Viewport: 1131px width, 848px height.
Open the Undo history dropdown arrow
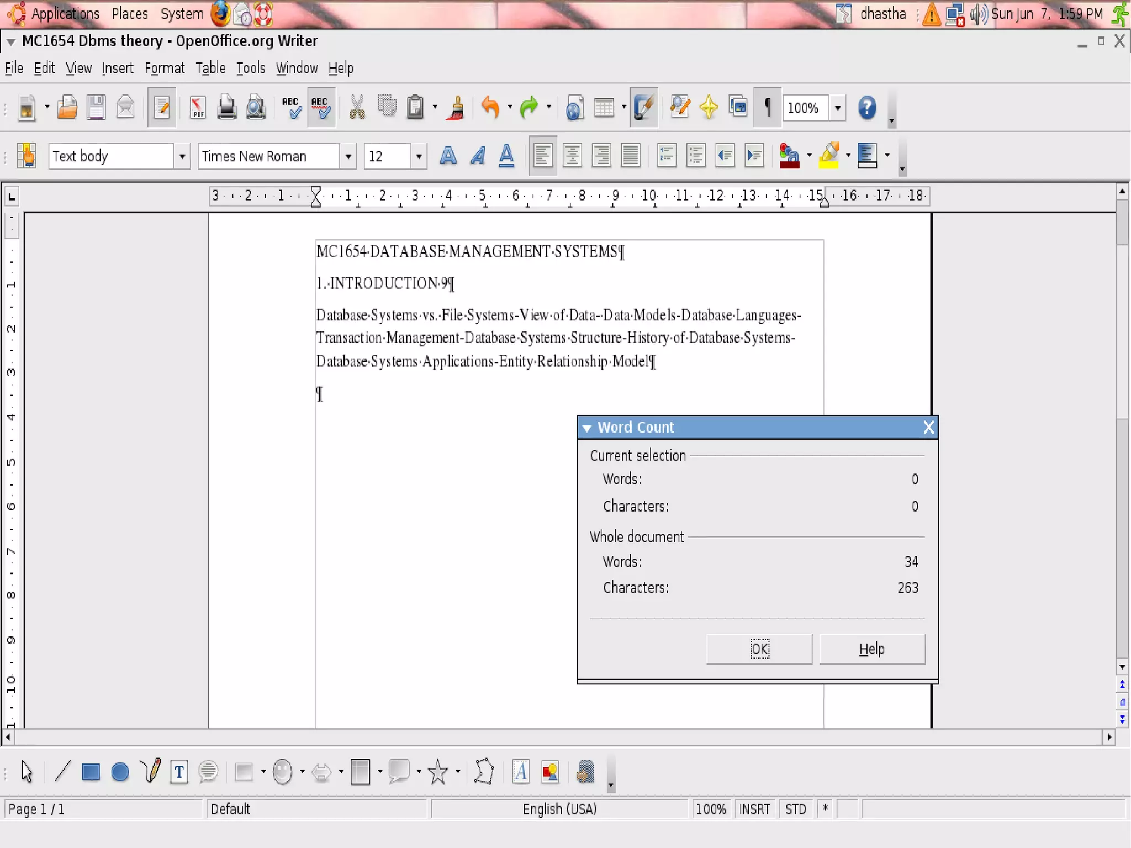point(510,107)
